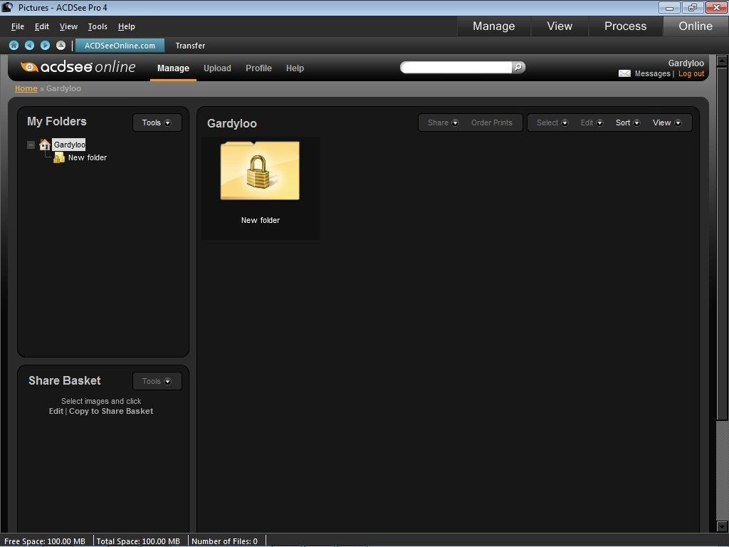The height and width of the screenshot is (547, 729).
Task: Open the Messages envelope icon
Action: pos(624,73)
